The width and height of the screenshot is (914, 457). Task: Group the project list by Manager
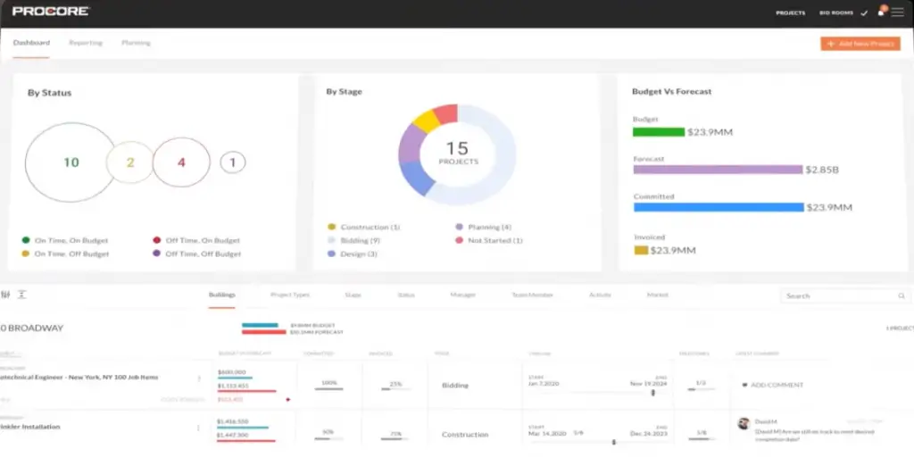point(463,295)
